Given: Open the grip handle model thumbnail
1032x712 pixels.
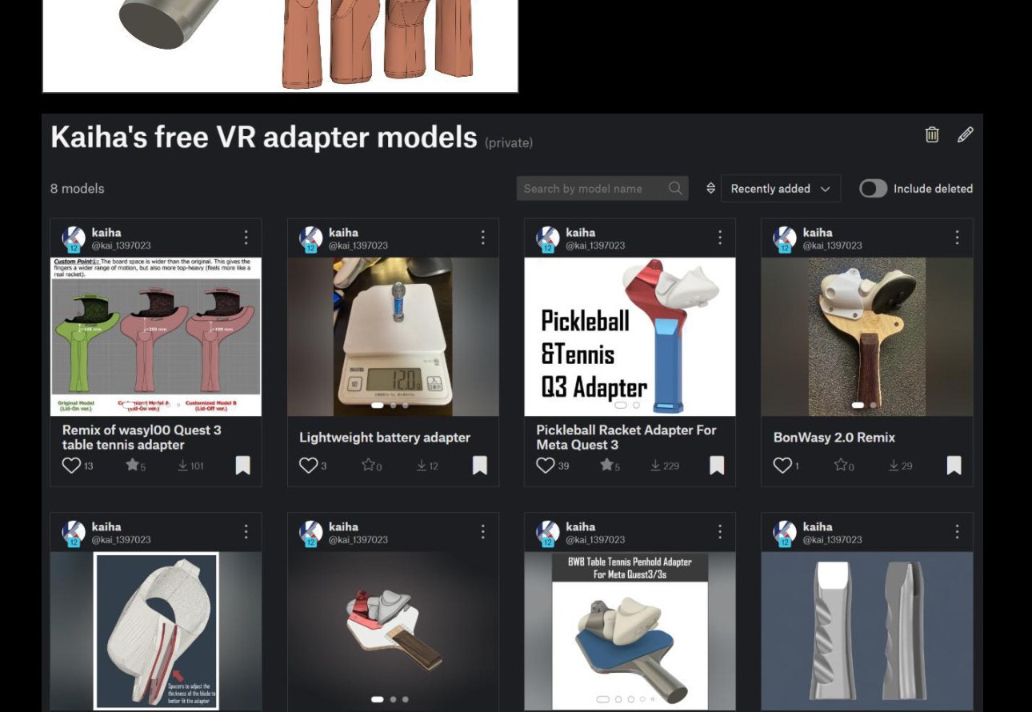Looking at the screenshot, I should (867, 631).
